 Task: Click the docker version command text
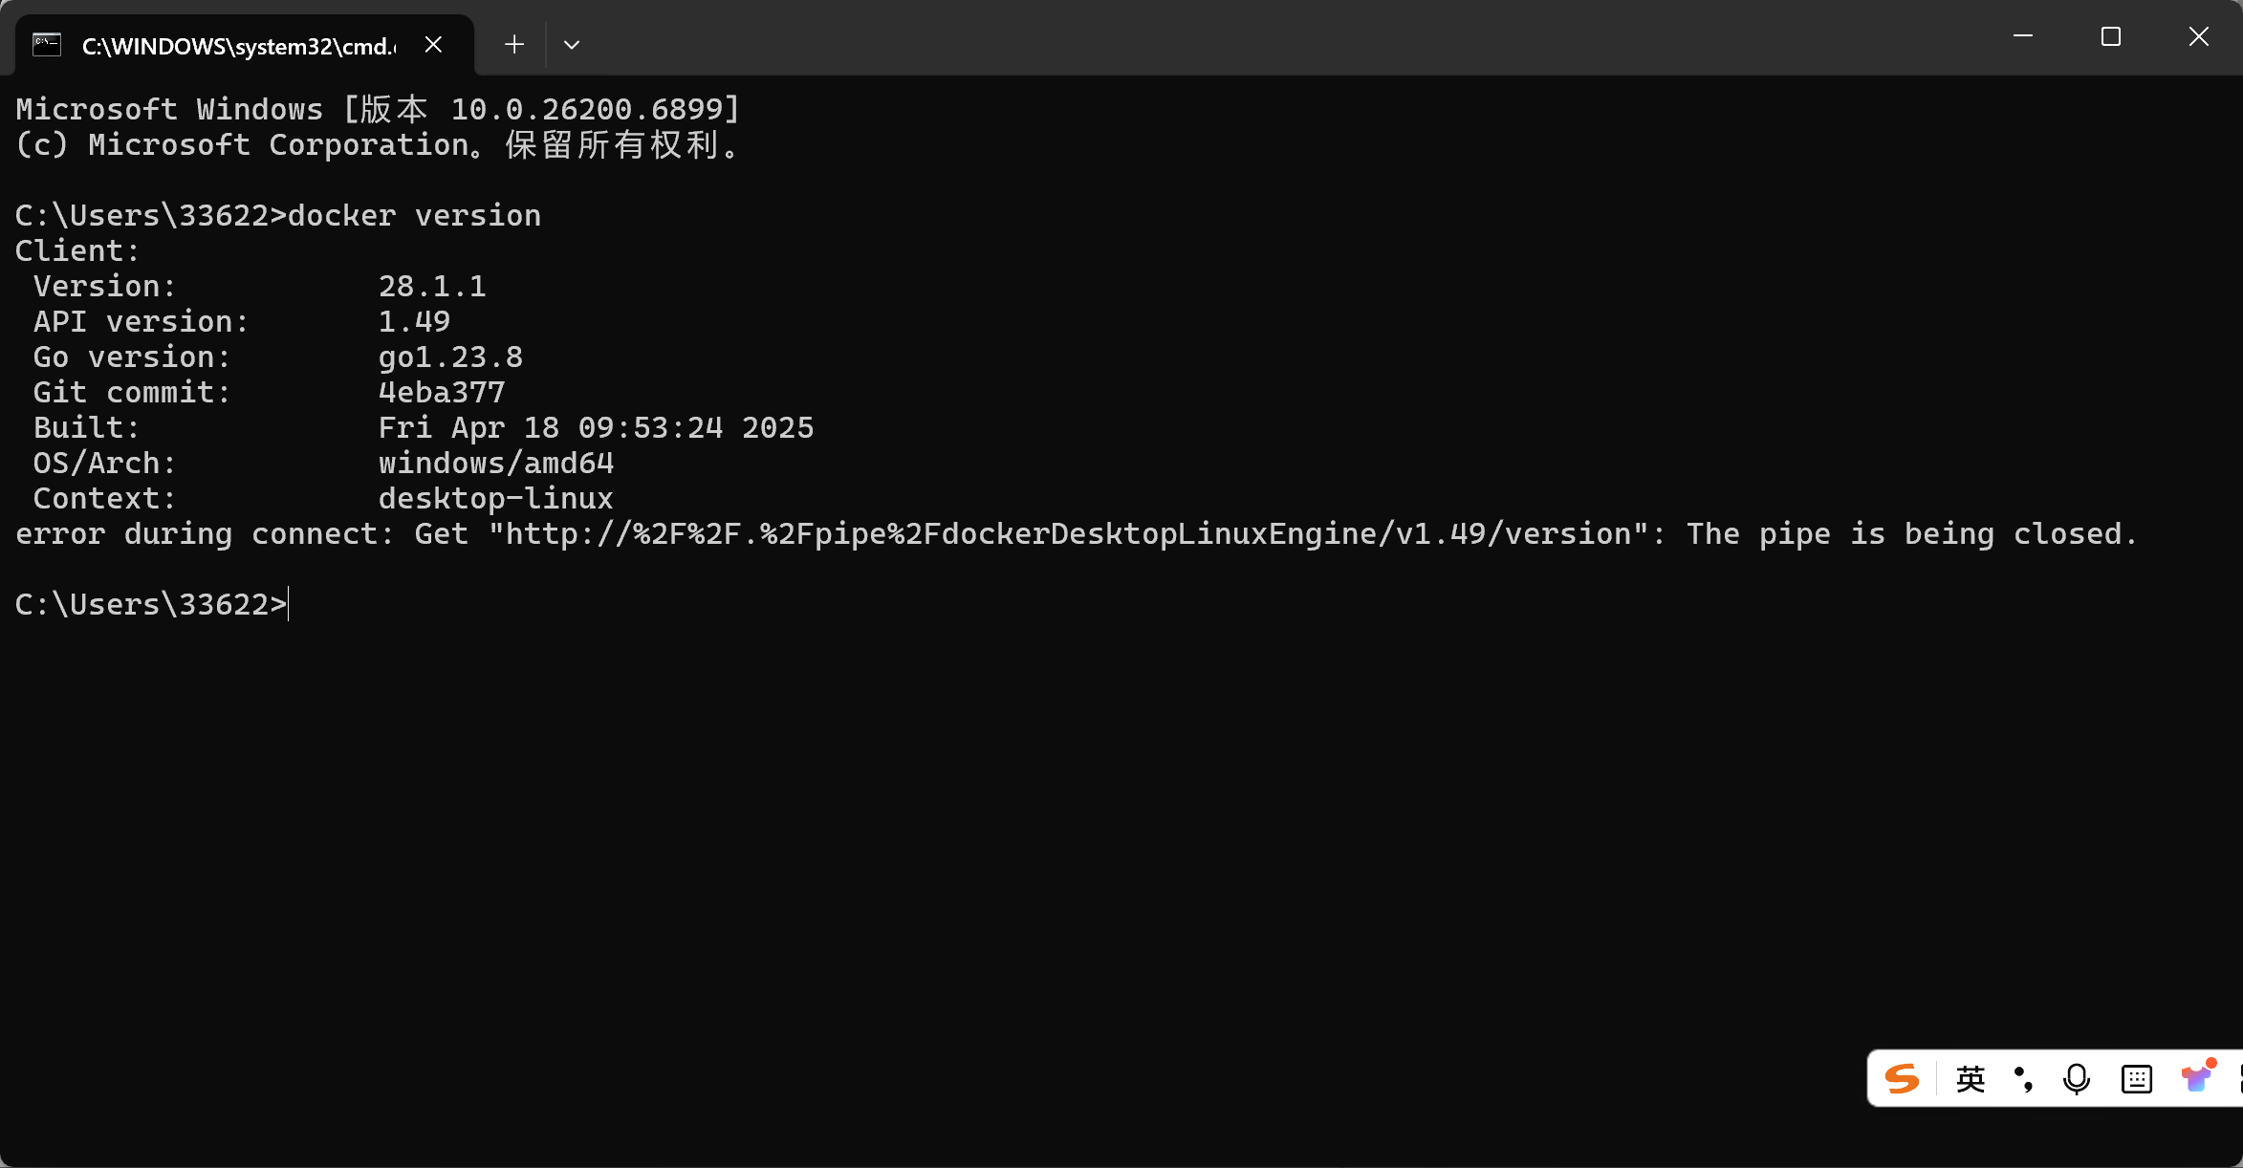[413, 214]
